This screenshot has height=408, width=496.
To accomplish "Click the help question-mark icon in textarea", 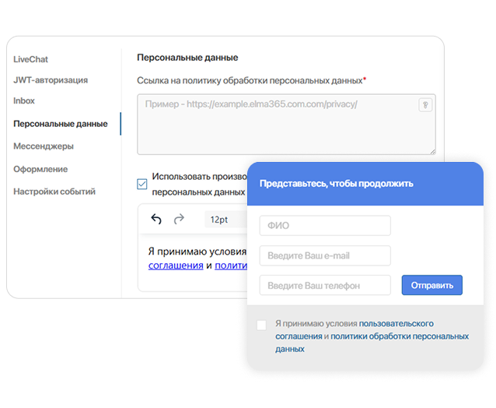I will pyautogui.click(x=425, y=105).
